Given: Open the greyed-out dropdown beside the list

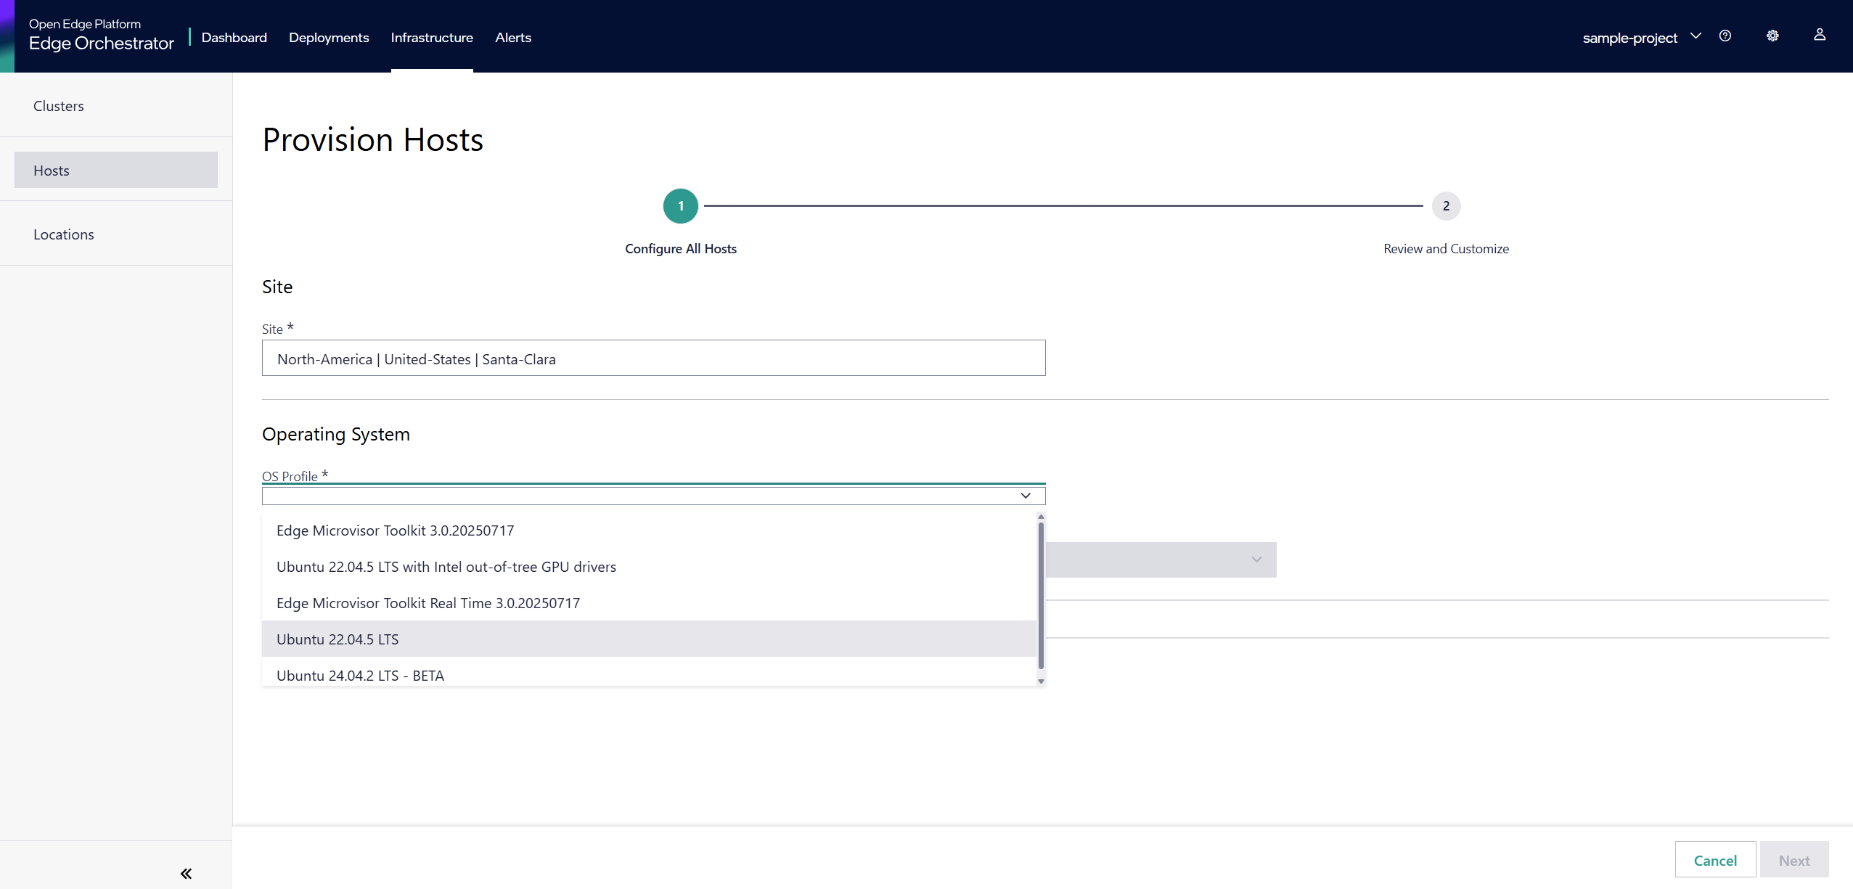Looking at the screenshot, I should coord(1161,560).
